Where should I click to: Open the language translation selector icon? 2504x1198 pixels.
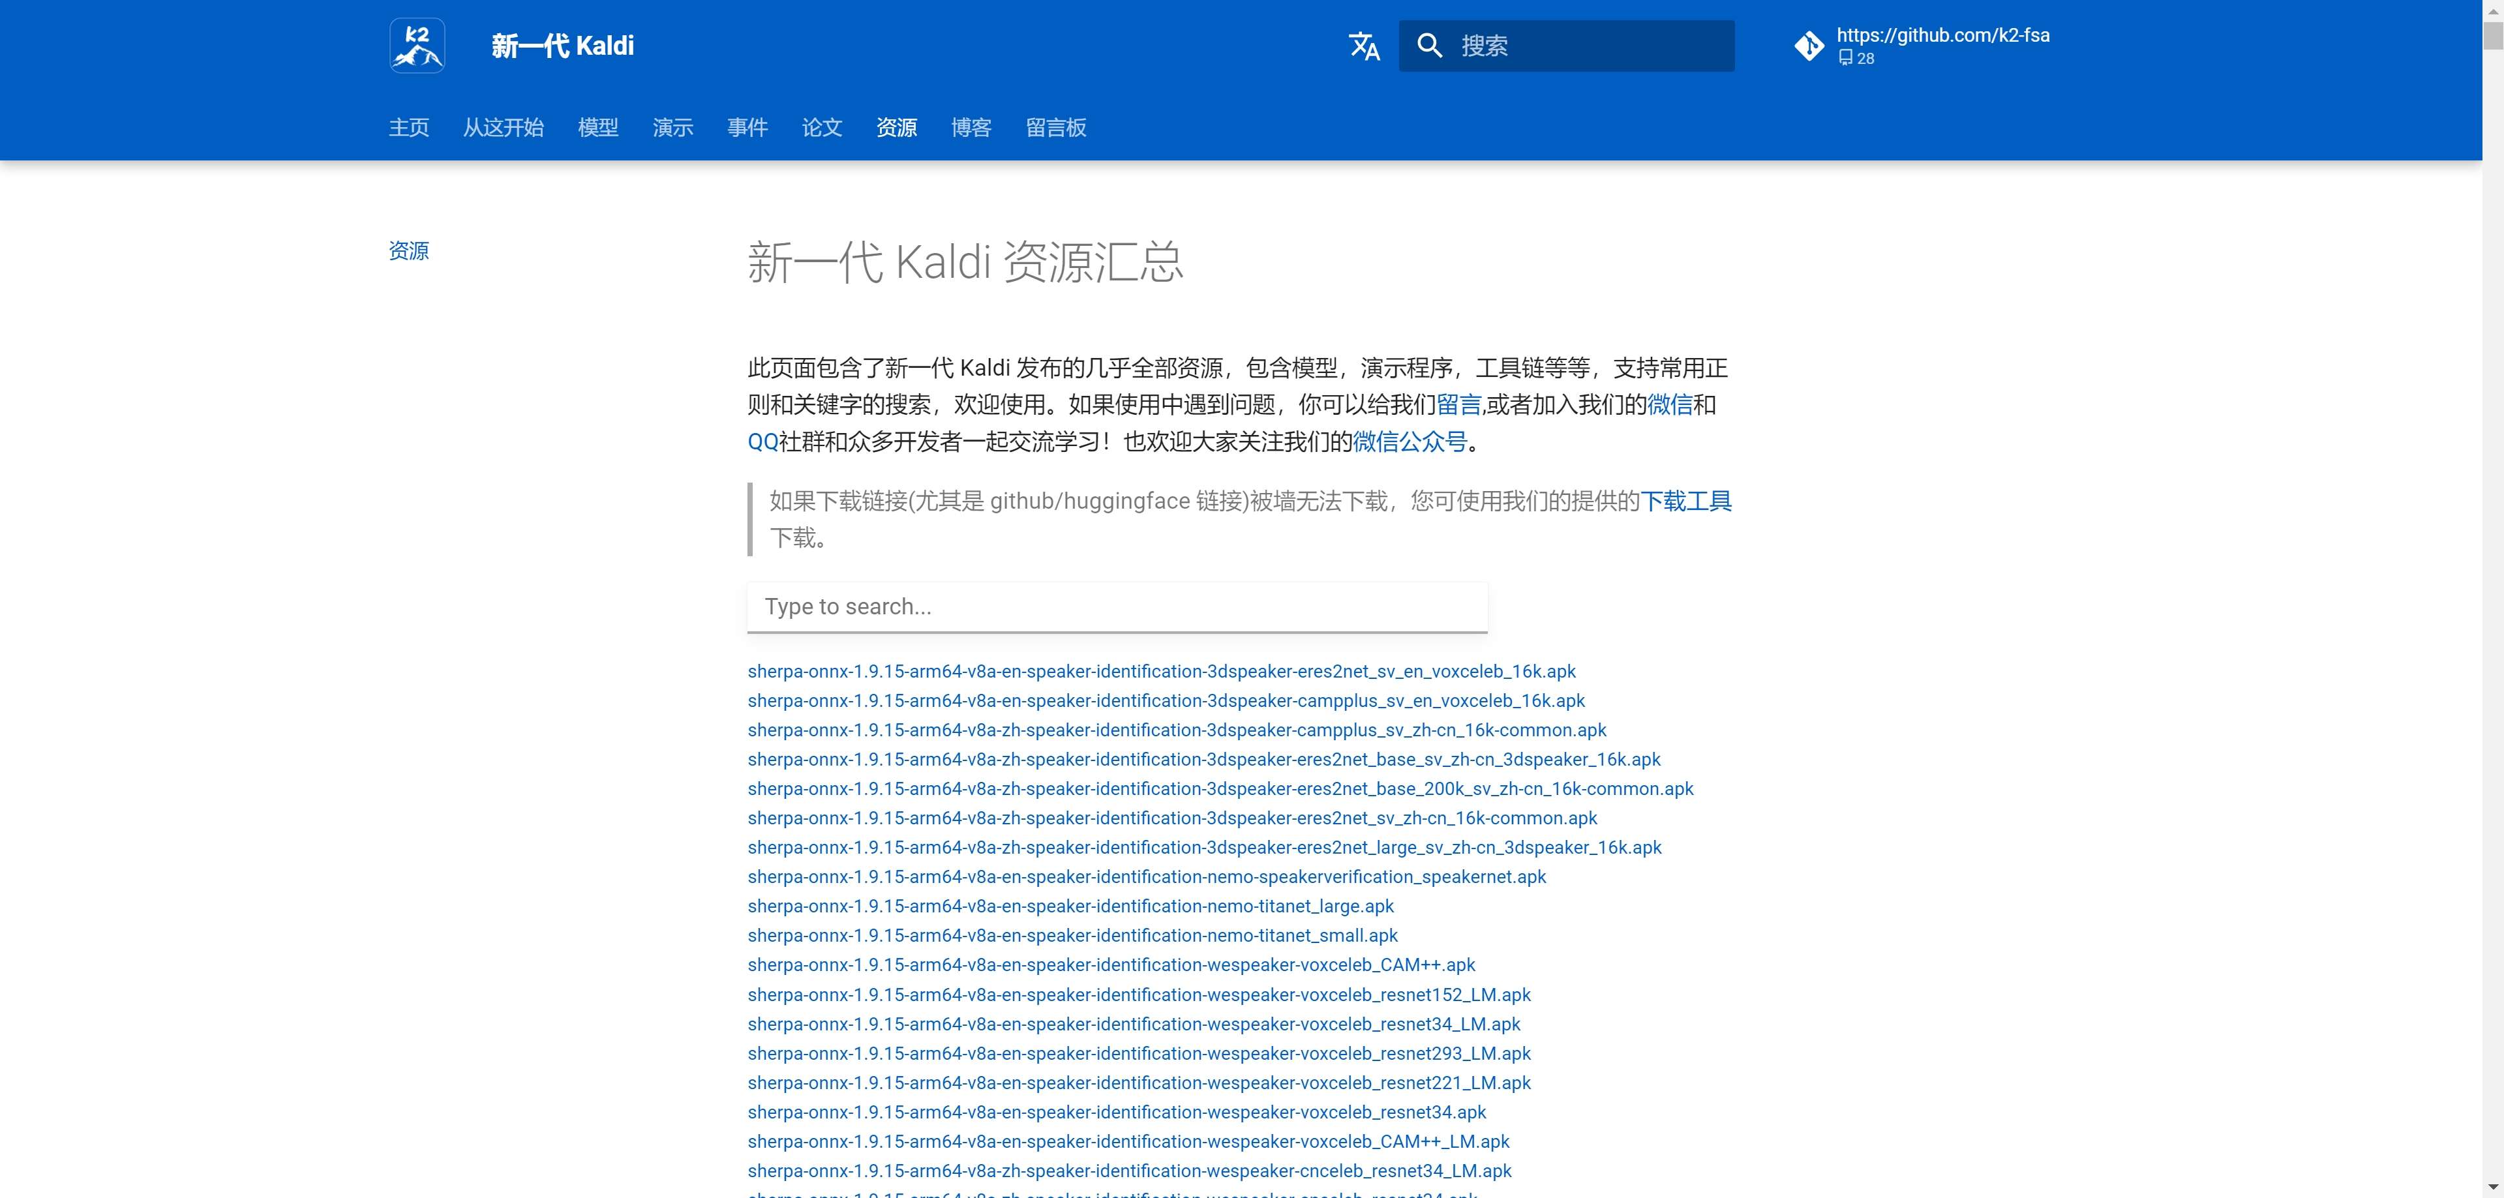point(1364,46)
